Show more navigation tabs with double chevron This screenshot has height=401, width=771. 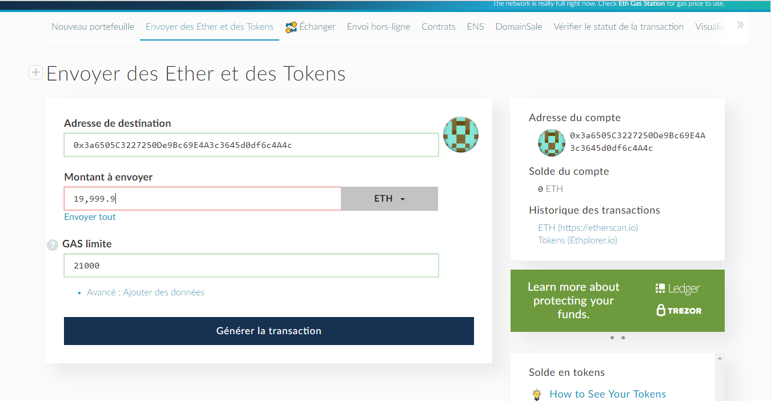[740, 25]
